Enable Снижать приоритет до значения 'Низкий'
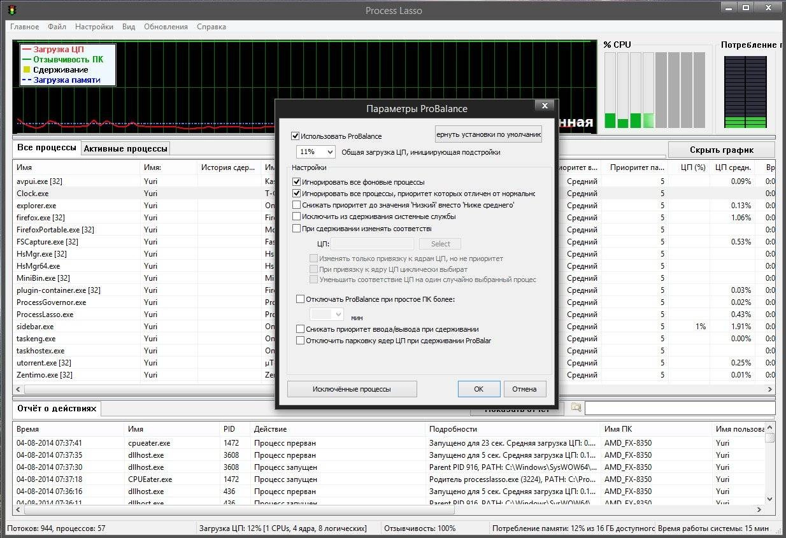This screenshot has height=538, width=786. click(296, 205)
